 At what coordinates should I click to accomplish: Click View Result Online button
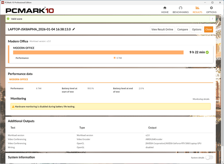click(162, 29)
